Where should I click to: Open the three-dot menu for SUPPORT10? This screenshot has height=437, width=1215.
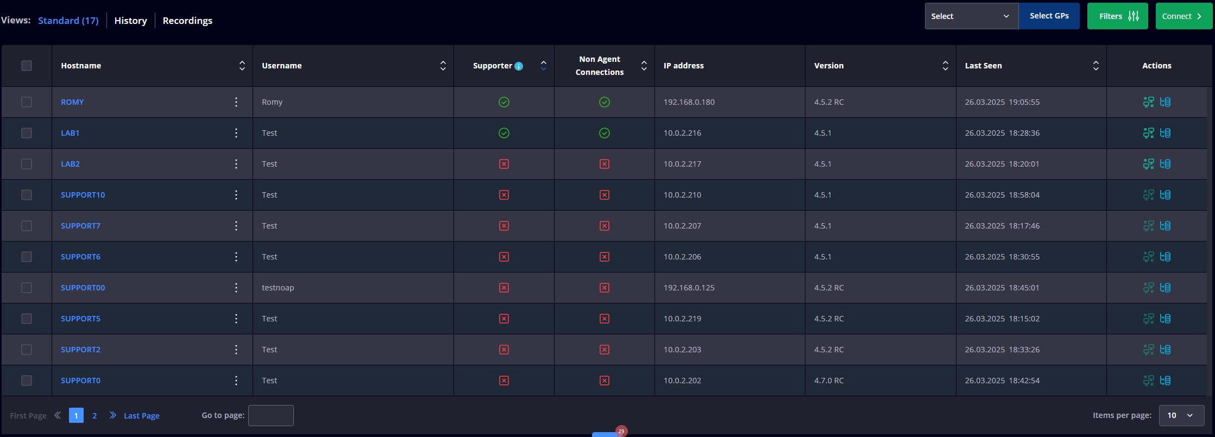[x=236, y=195]
